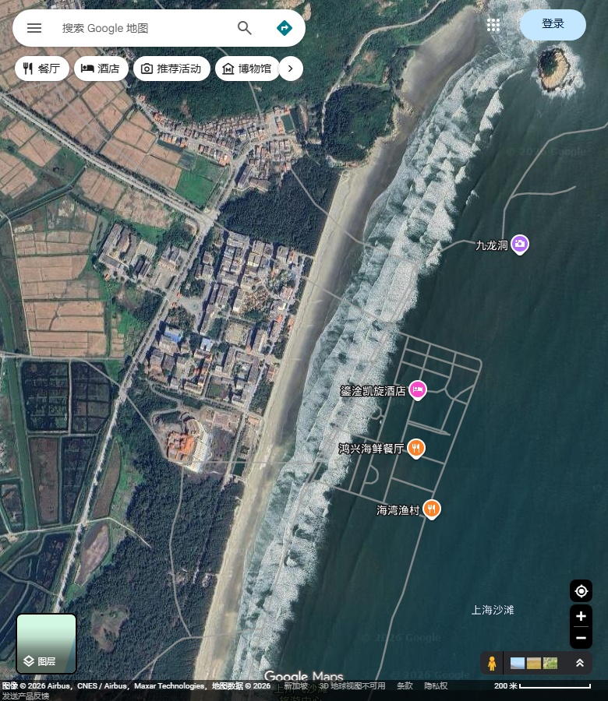608x701 pixels.
Task: Click the 上海沙滩 map label
Action: coord(493,610)
